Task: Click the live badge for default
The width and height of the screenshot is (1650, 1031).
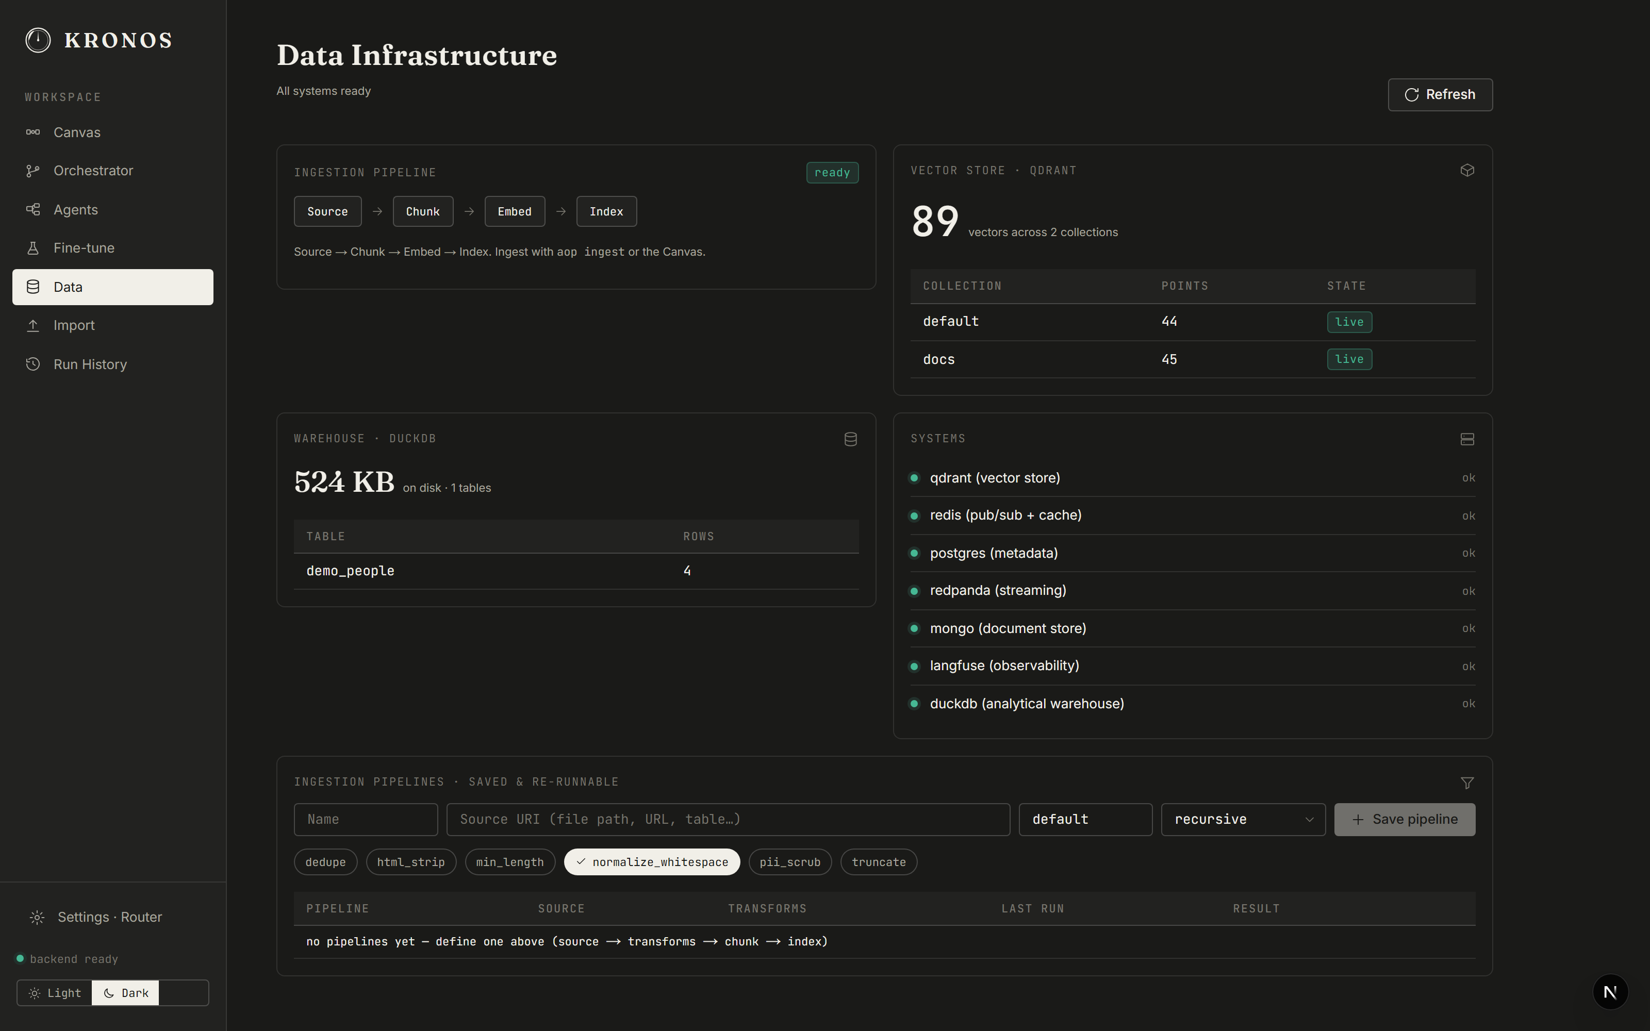Action: coord(1349,322)
